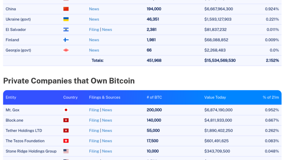Image resolution: width=288 pixels, height=160 pixels.
Task: Click the US flag for Stone Ridge
Action: click(66, 151)
